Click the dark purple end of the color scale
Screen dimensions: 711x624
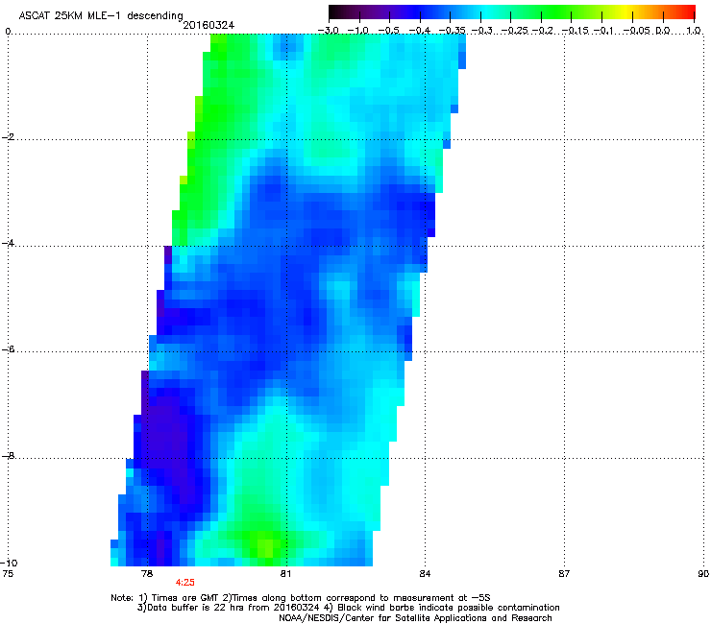[338, 12]
